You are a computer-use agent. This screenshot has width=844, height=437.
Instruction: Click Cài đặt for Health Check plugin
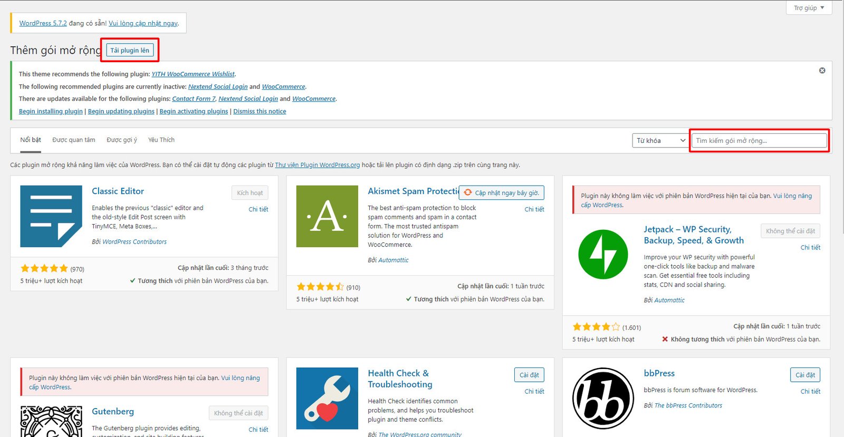(x=529, y=375)
